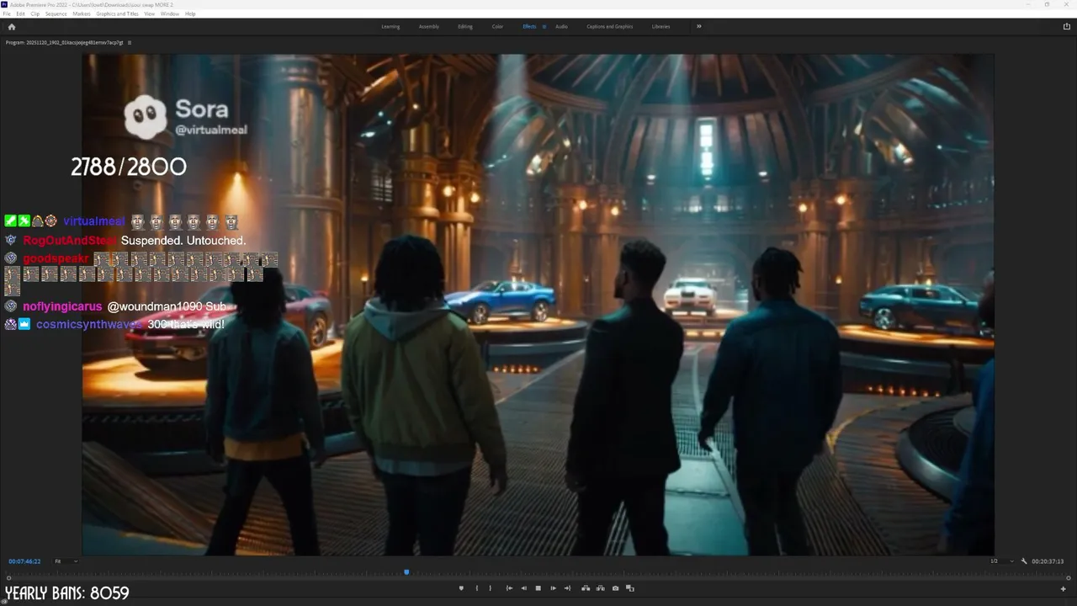1077x606 pixels.
Task: Click the zoom scroll bar's right handle
Action: [x=1069, y=578]
